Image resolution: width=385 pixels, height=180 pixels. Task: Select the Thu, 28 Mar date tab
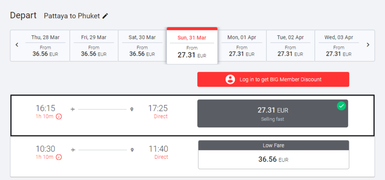point(46,46)
